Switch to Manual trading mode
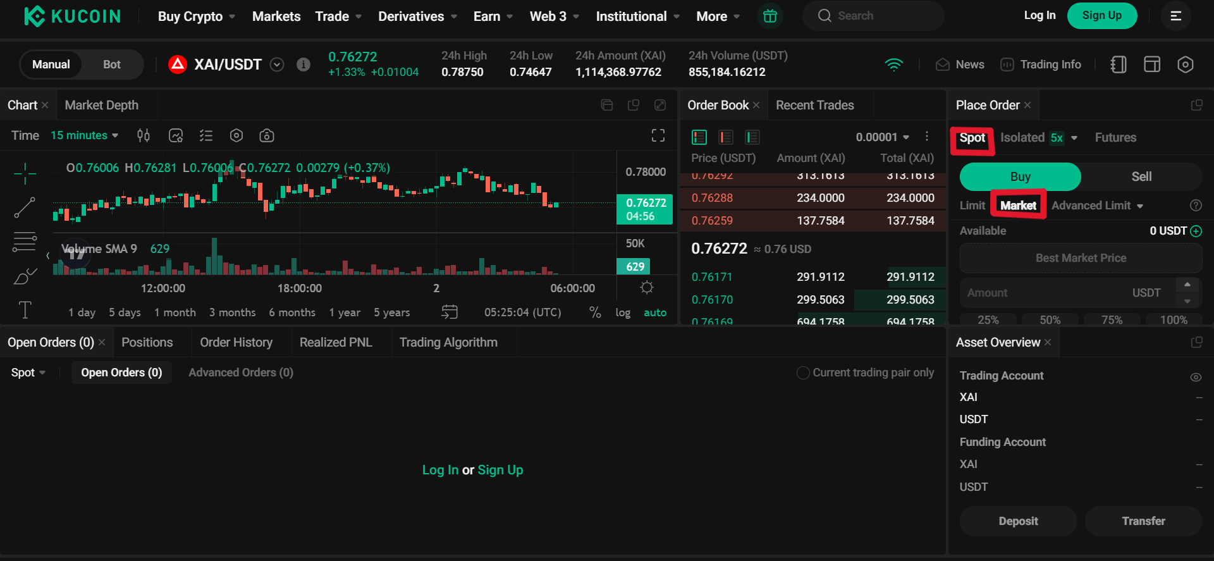This screenshot has width=1214, height=561. tap(51, 65)
